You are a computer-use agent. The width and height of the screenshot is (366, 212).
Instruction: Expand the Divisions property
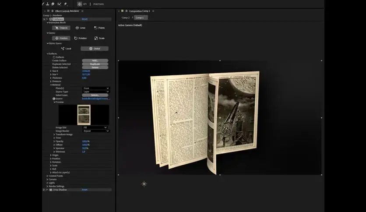pyautogui.click(x=51, y=81)
